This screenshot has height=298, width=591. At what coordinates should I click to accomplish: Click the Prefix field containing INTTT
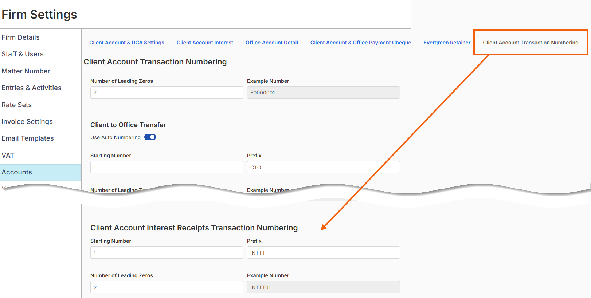[323, 253]
